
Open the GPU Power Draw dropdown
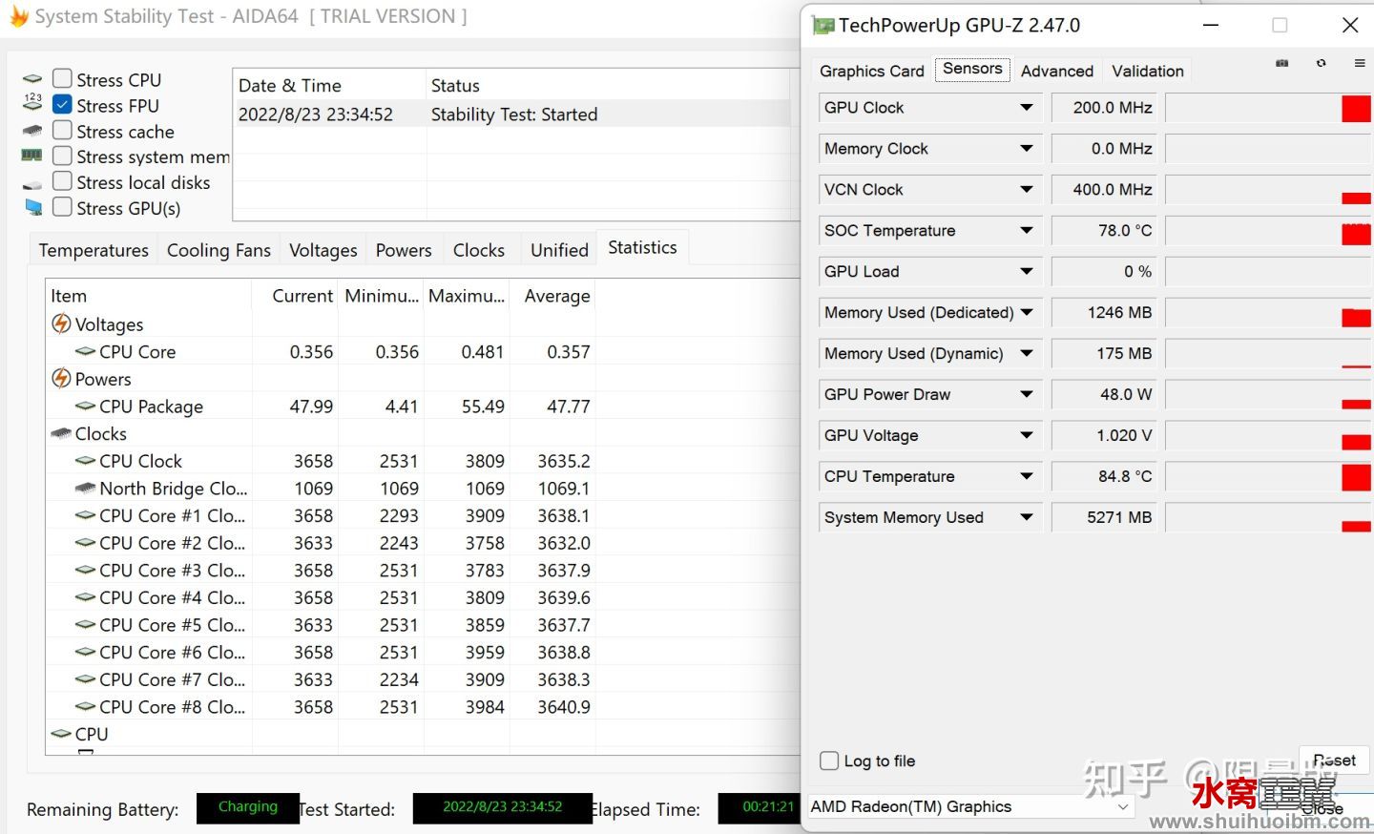[1027, 395]
